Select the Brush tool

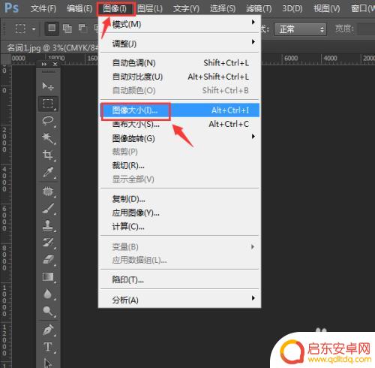click(x=48, y=209)
